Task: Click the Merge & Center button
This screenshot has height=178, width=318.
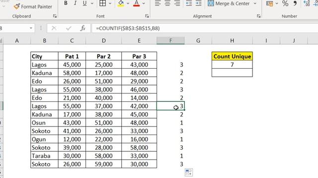Action: click(229, 3)
